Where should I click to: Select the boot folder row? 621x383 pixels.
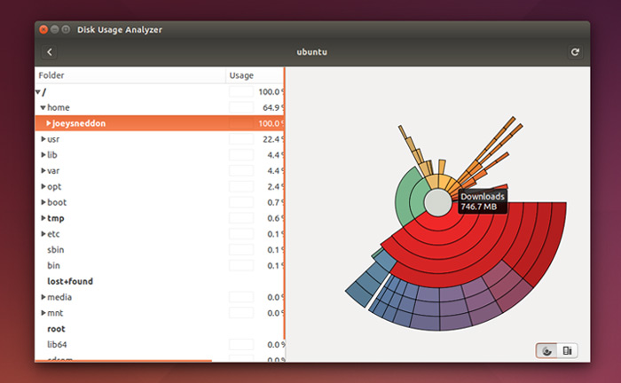pos(133,202)
